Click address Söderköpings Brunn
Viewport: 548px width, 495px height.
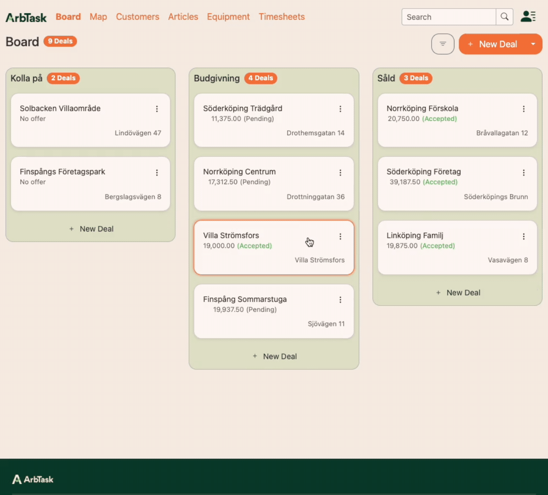[496, 197]
